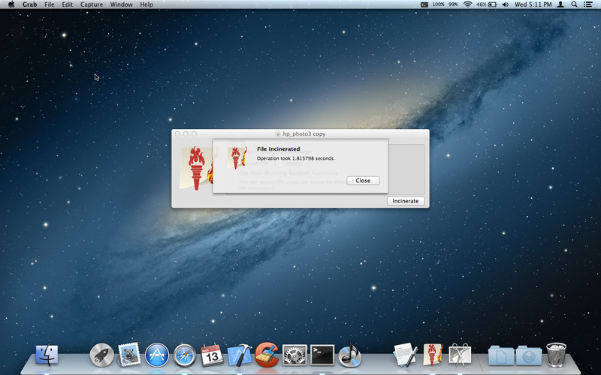Screen dimensions: 601x375
Task: Open iTunes music note icon in Dock
Action: click(349, 355)
